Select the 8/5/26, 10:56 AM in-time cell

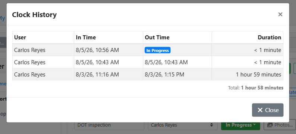point(108,50)
